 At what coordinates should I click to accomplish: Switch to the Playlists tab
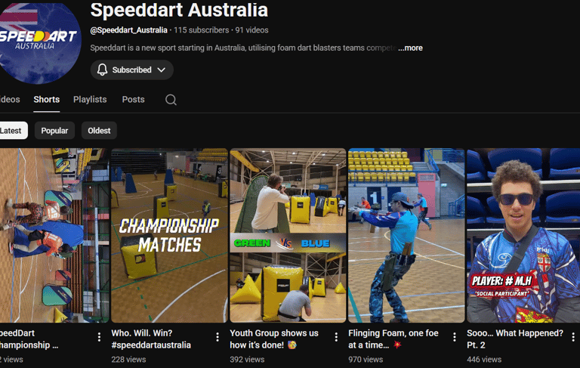click(x=90, y=100)
